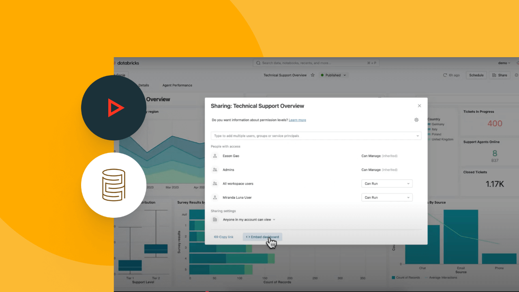This screenshot has height=292, width=519.
Task: Click the Copy link button
Action: coord(224,237)
